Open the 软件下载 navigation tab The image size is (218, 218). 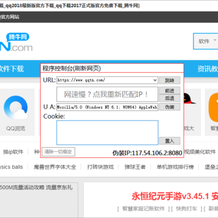[12, 68]
